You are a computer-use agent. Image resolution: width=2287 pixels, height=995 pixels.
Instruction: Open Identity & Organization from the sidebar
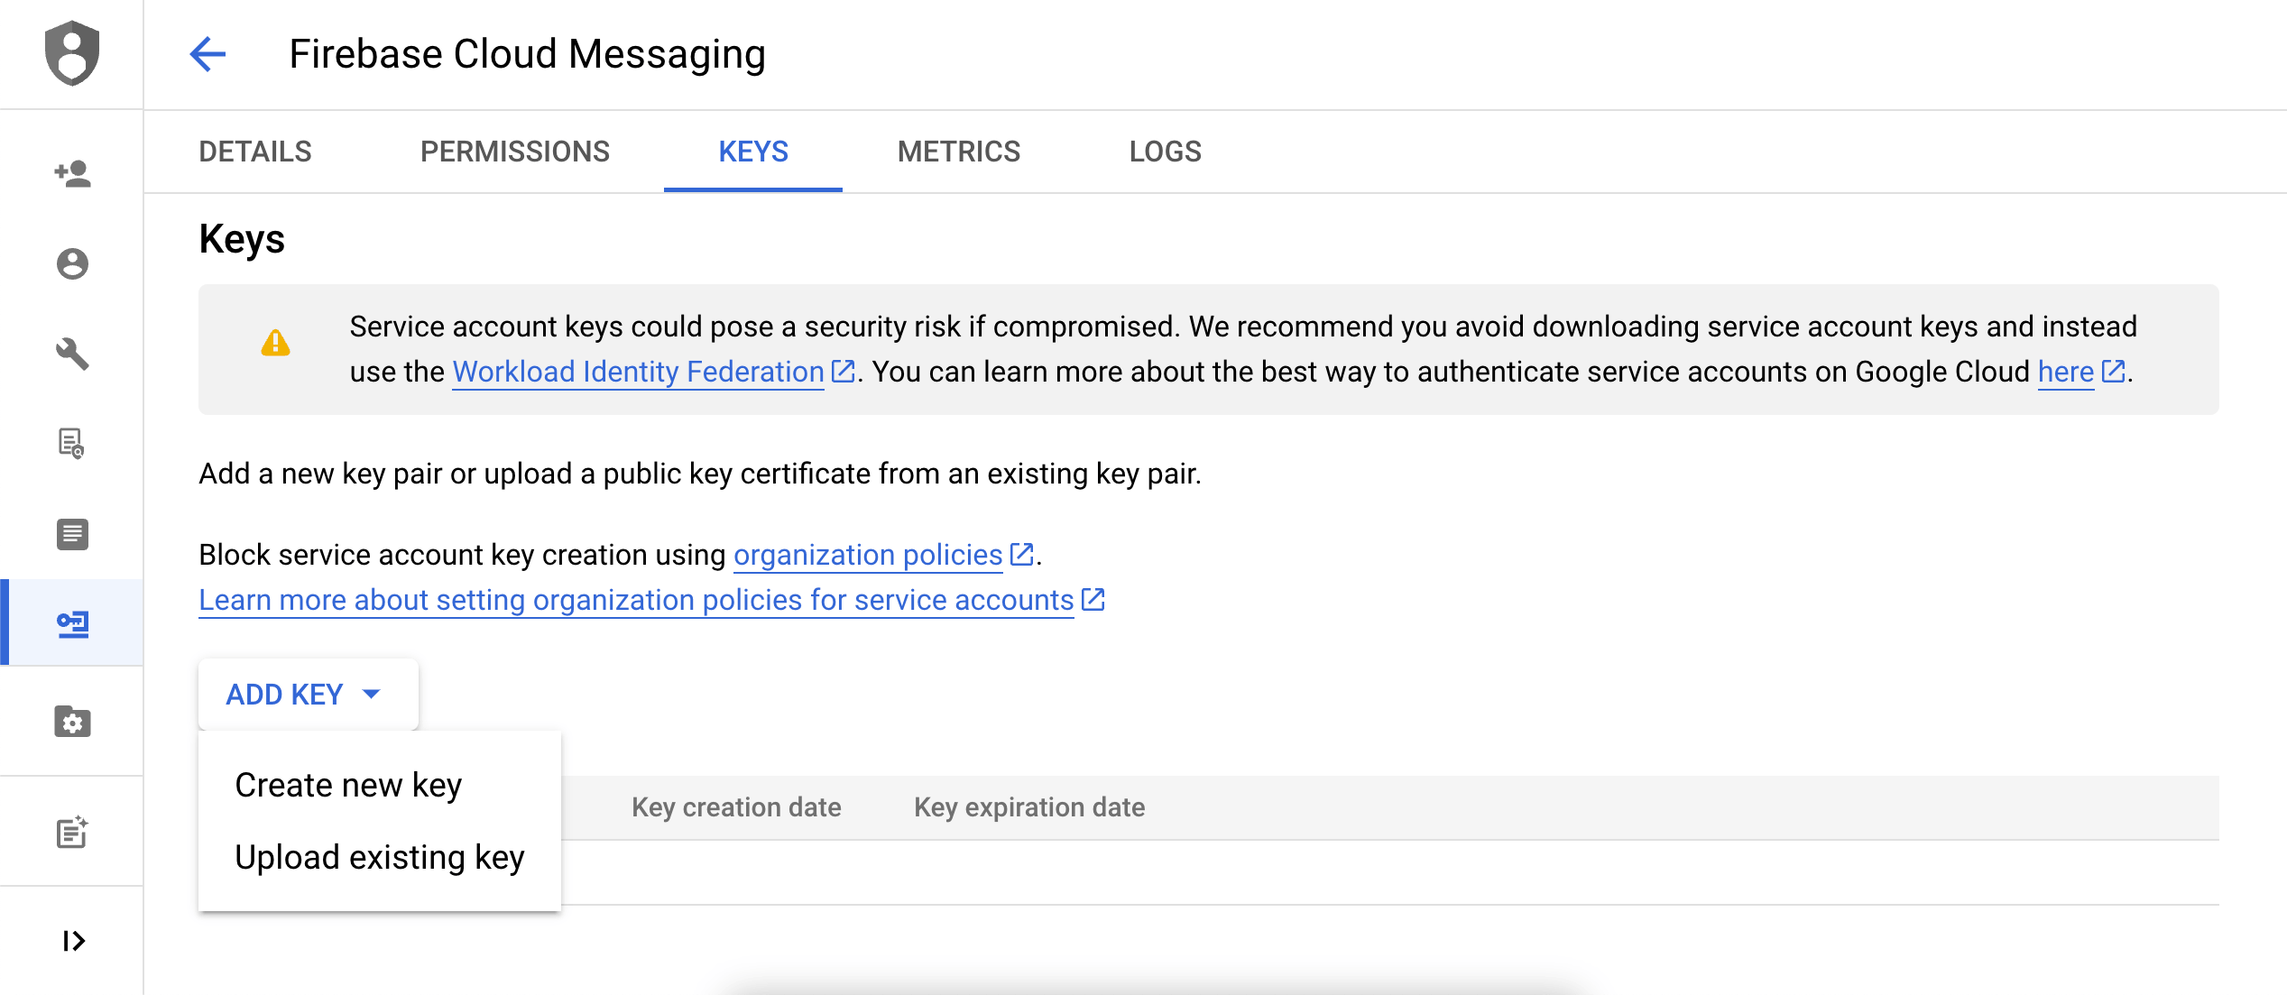(72, 264)
